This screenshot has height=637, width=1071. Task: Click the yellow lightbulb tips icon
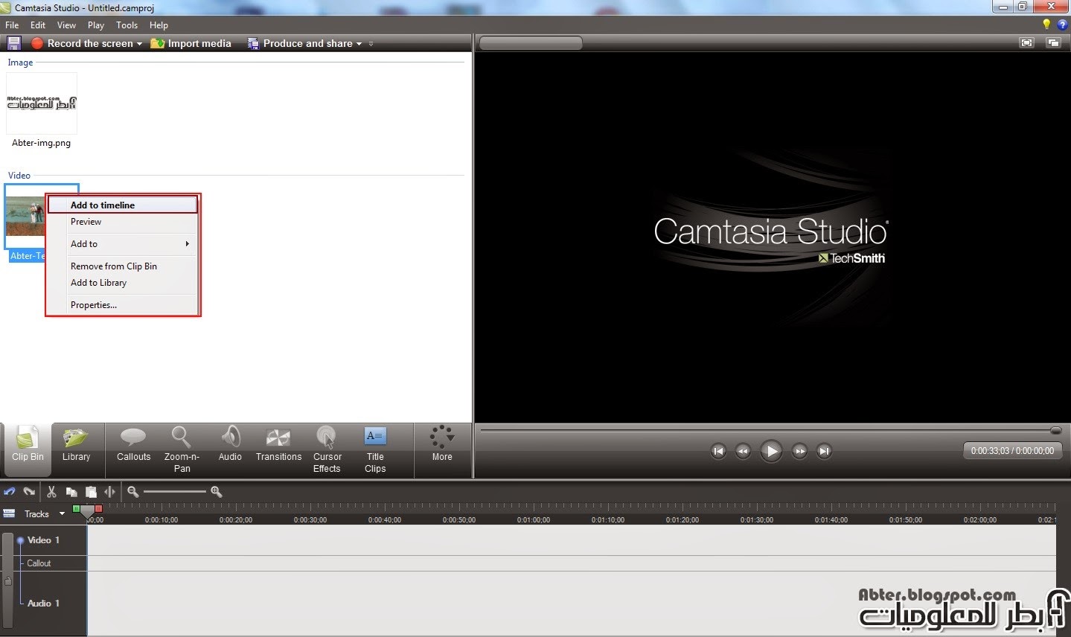1046,25
